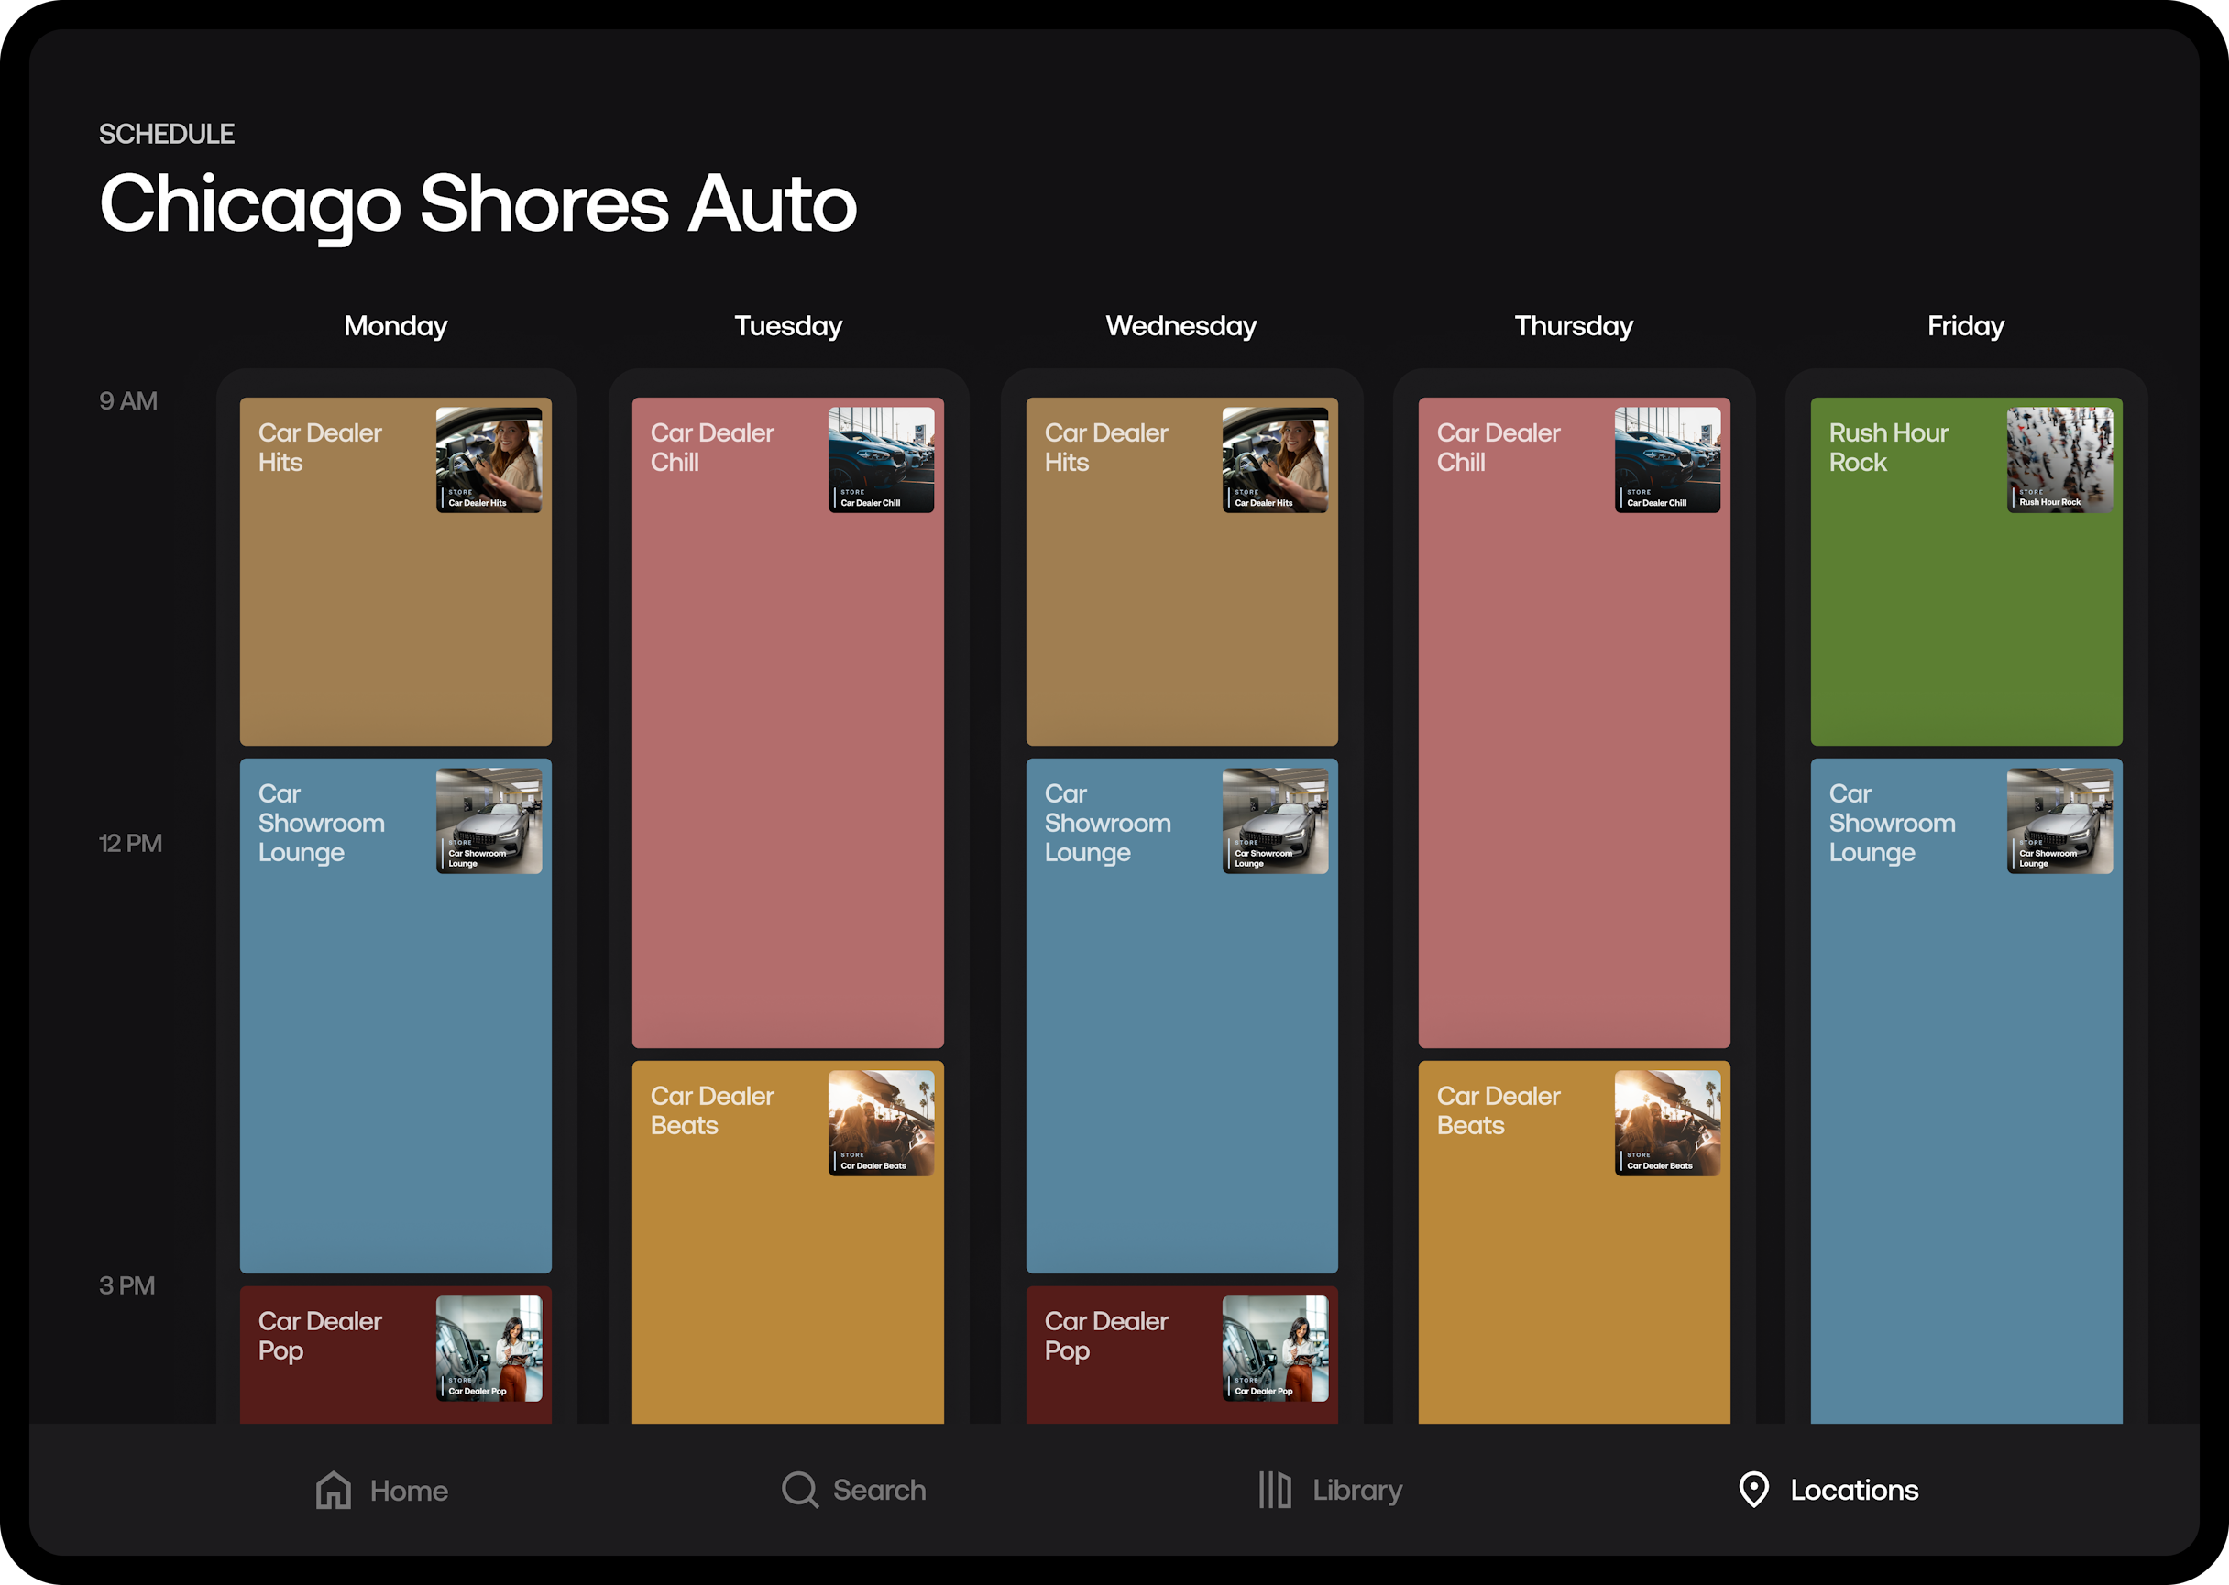The width and height of the screenshot is (2229, 1585).
Task: Open Monday's Car Dealer Pop cover thumbnail
Action: (x=489, y=1348)
